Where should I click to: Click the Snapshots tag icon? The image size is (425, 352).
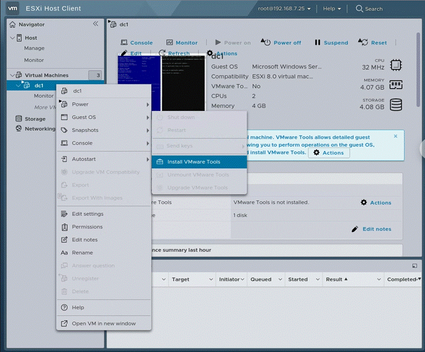[x=64, y=130]
